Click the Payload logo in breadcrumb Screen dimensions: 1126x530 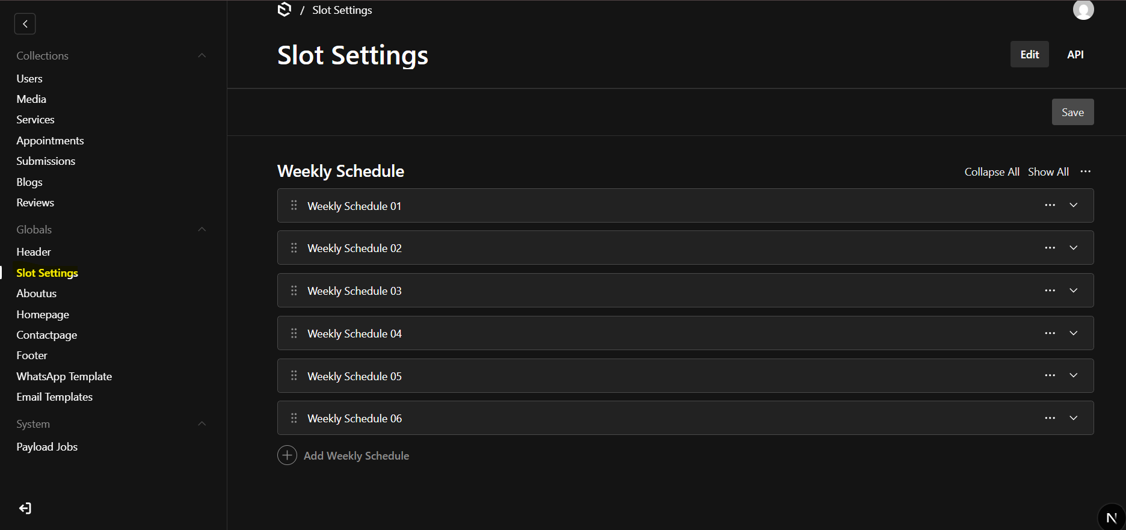[x=285, y=10]
